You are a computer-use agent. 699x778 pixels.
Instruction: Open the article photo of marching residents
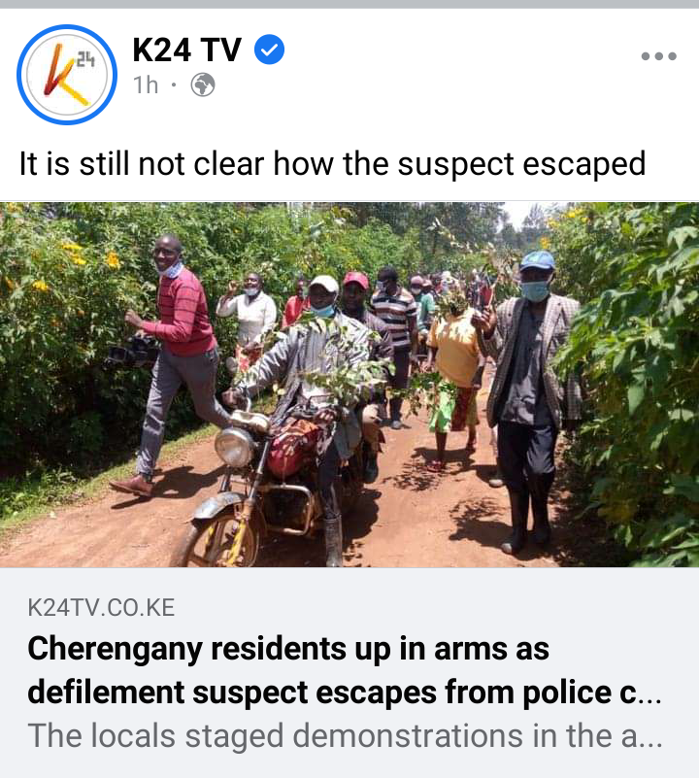(349, 384)
